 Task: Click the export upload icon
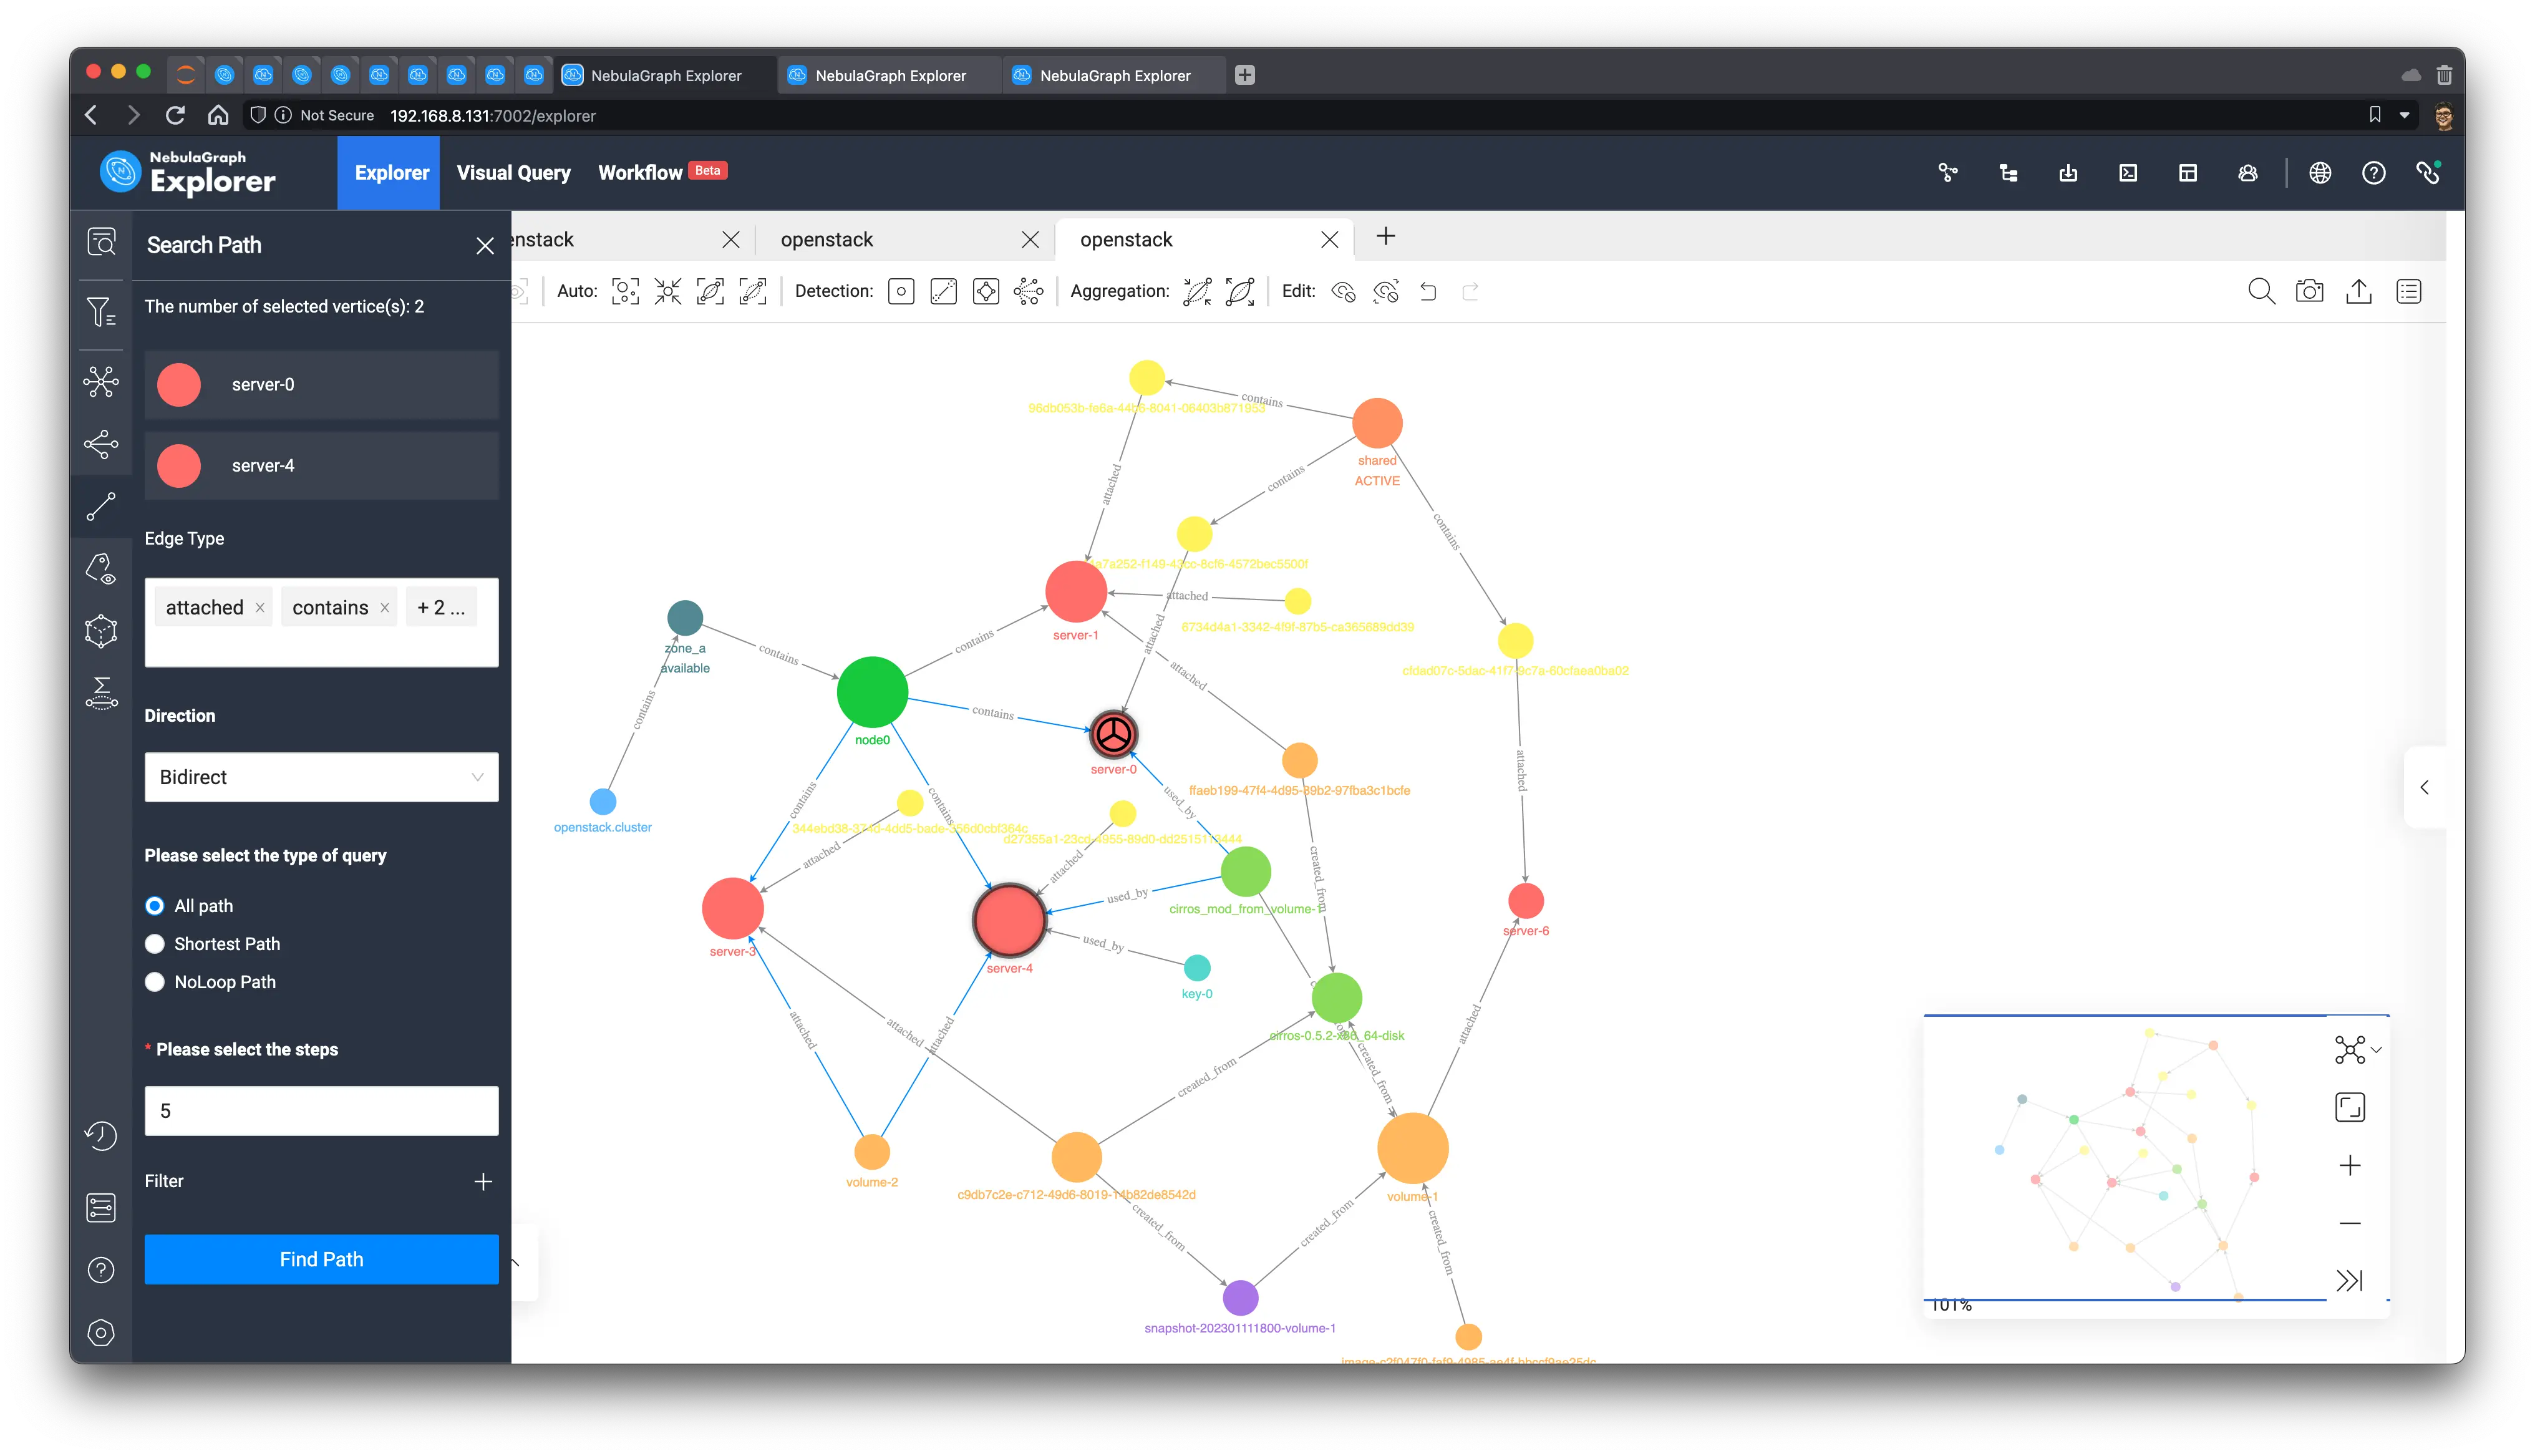point(2359,291)
